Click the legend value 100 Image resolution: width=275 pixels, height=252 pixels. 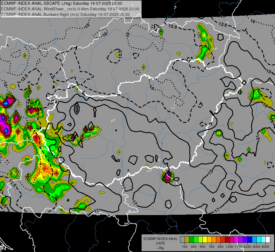tap(185, 247)
